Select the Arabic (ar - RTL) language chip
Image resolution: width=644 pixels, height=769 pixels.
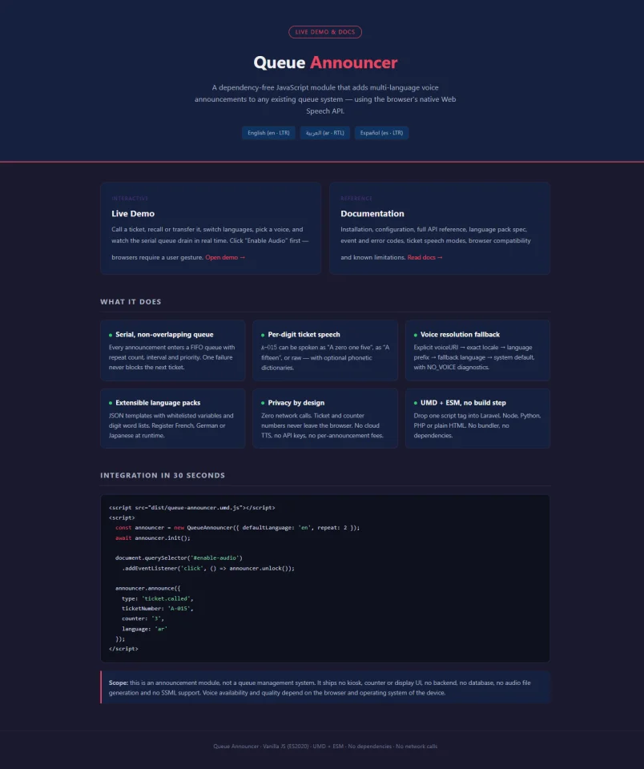coord(324,133)
